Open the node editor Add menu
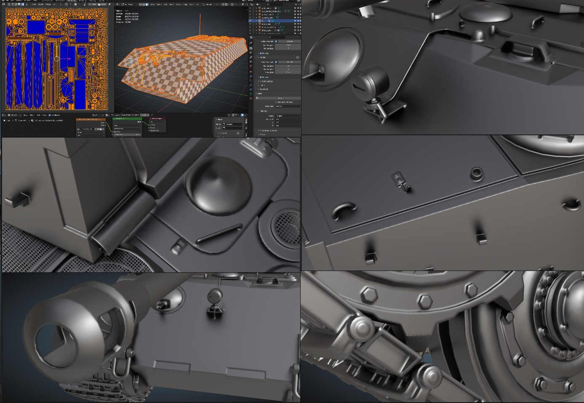 [x=39, y=115]
